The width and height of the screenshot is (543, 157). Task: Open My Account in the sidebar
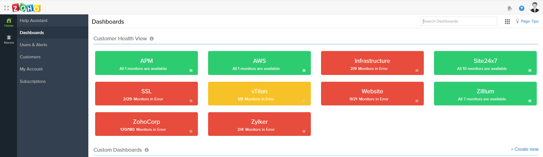click(x=53, y=69)
